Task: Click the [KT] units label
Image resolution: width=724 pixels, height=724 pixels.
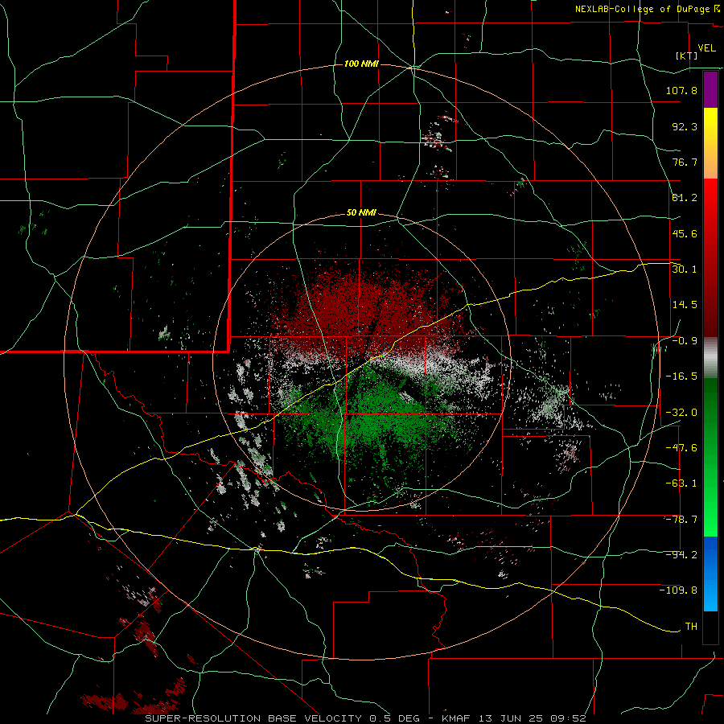Action: (687, 56)
